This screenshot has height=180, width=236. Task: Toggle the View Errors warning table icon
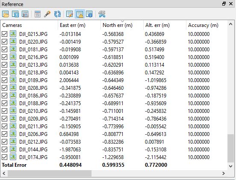click(x=80, y=14)
